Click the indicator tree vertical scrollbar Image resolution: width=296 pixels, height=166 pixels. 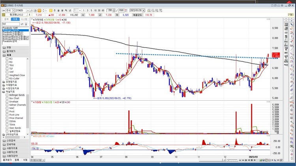28,111
